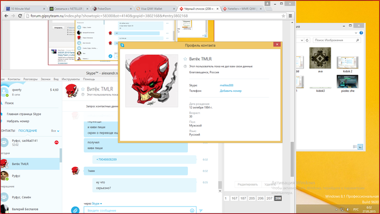Switch Explorer to large thumbnails view icon
380x214 pixels.
tap(360, 147)
